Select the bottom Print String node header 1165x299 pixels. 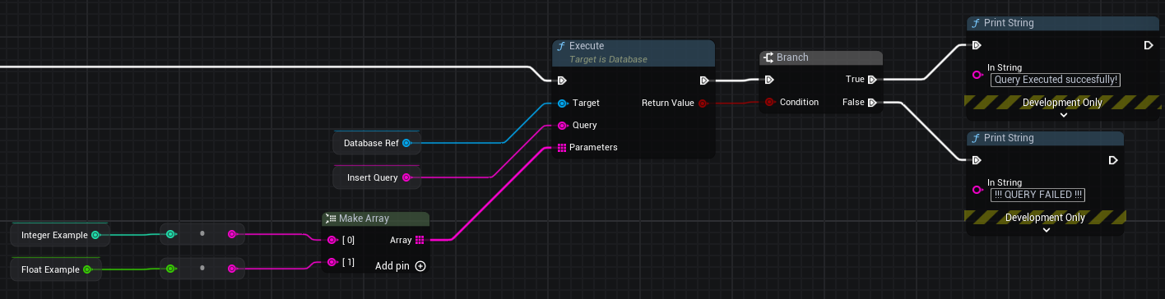(x=1044, y=139)
